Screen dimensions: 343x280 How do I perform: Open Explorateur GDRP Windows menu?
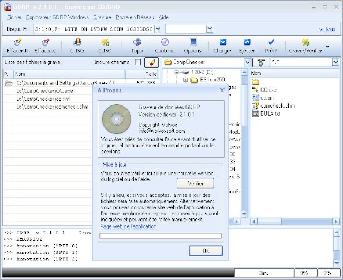[x=57, y=17]
